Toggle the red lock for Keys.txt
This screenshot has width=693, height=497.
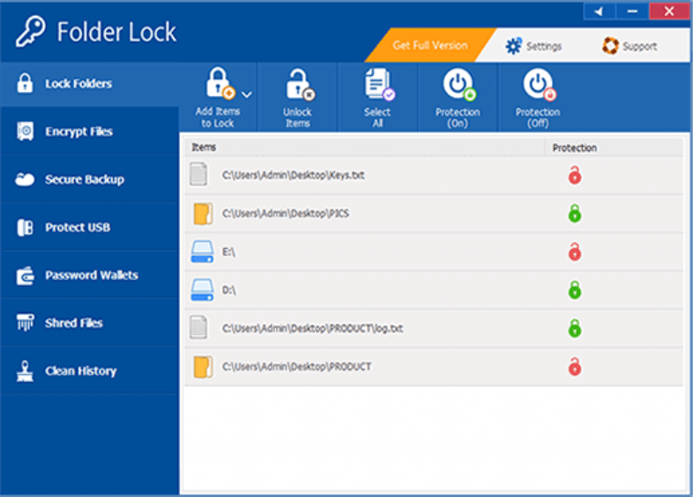click(575, 176)
